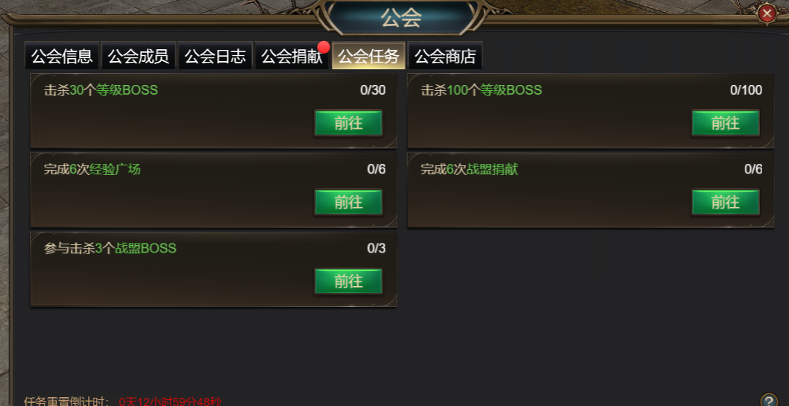Viewport: 789px width, 406px height.
Task: Click the green 战盟捐献 task link text
Action: pos(492,169)
